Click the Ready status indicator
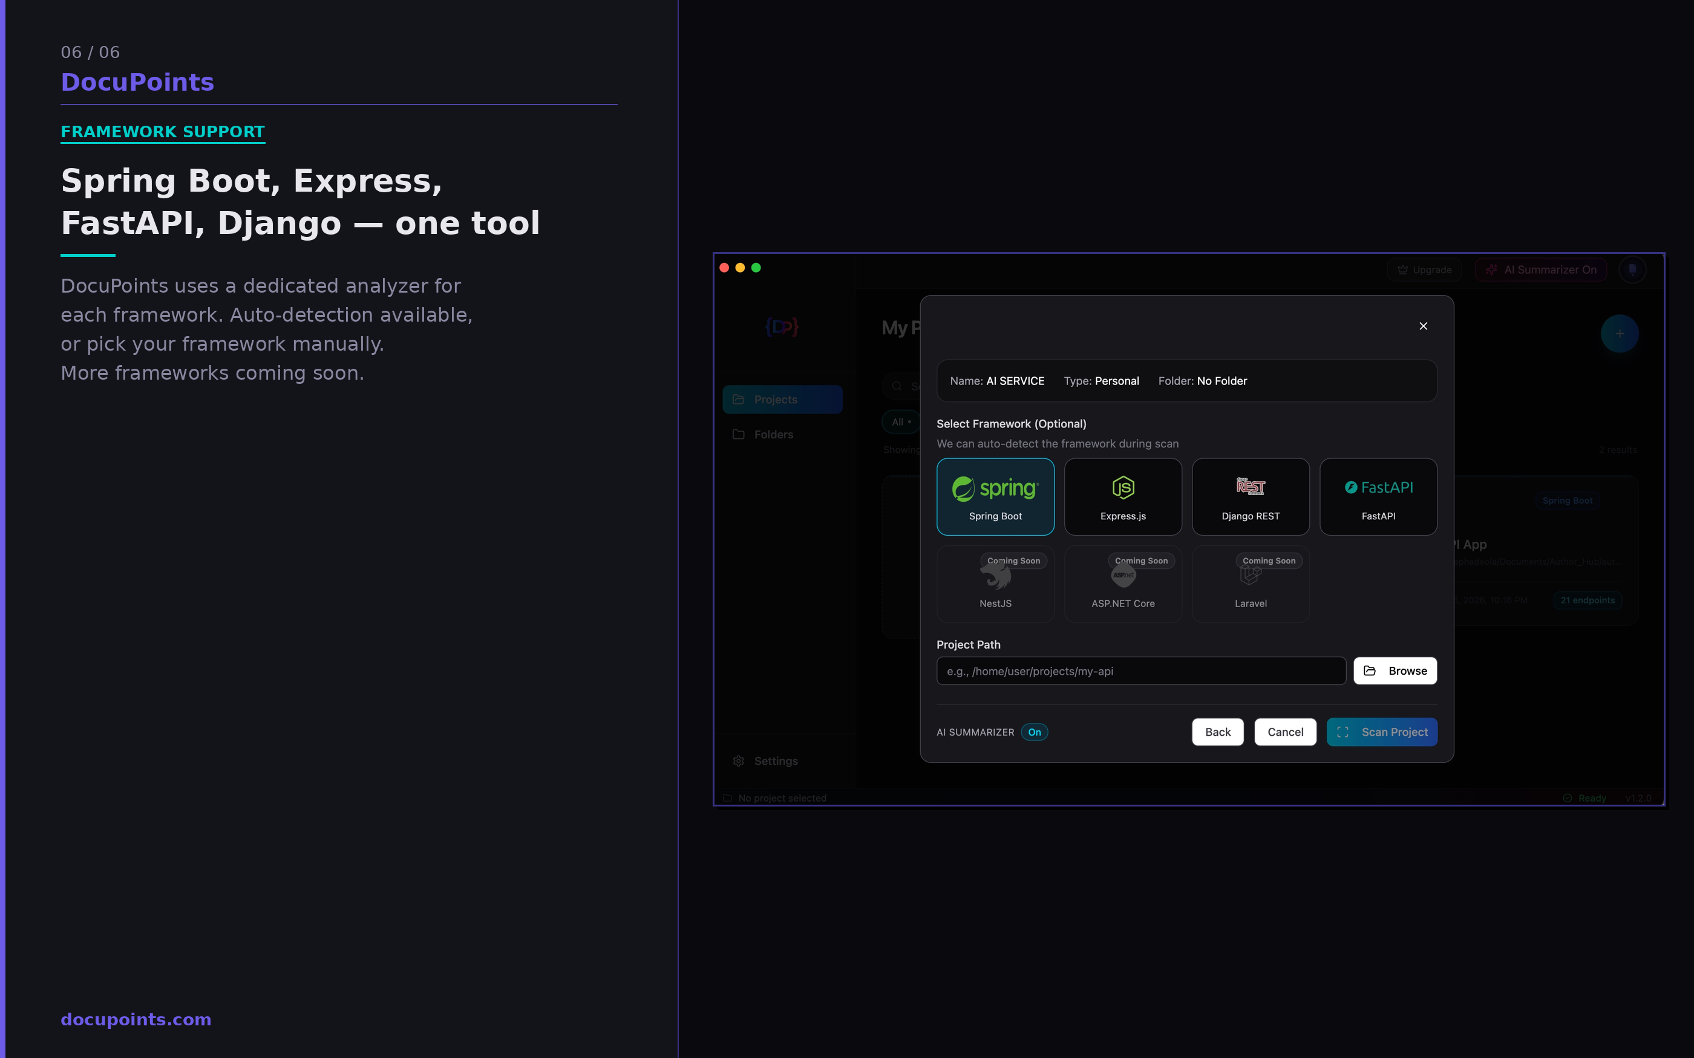 click(x=1584, y=799)
